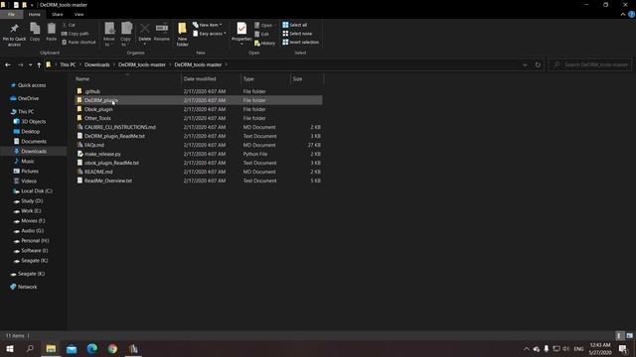This screenshot has height=357, width=636.
Task: Sort by Size column header
Action: (x=307, y=79)
